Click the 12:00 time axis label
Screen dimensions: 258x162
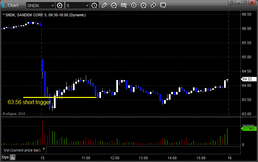tap(115, 158)
